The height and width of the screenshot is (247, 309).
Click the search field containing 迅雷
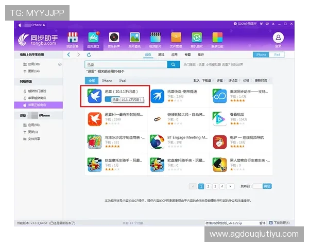click(126, 64)
